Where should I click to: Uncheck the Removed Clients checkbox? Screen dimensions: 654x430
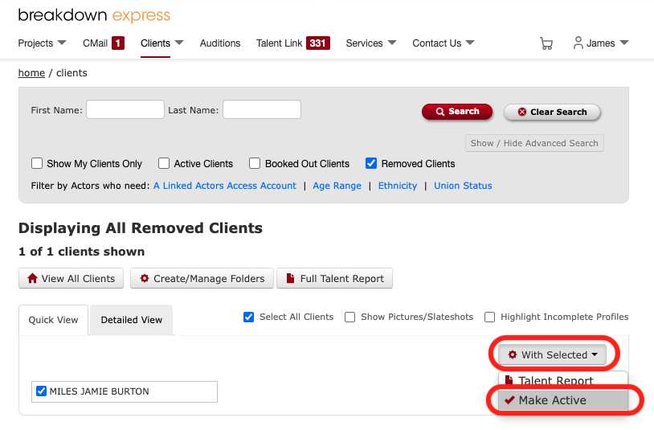pos(371,163)
